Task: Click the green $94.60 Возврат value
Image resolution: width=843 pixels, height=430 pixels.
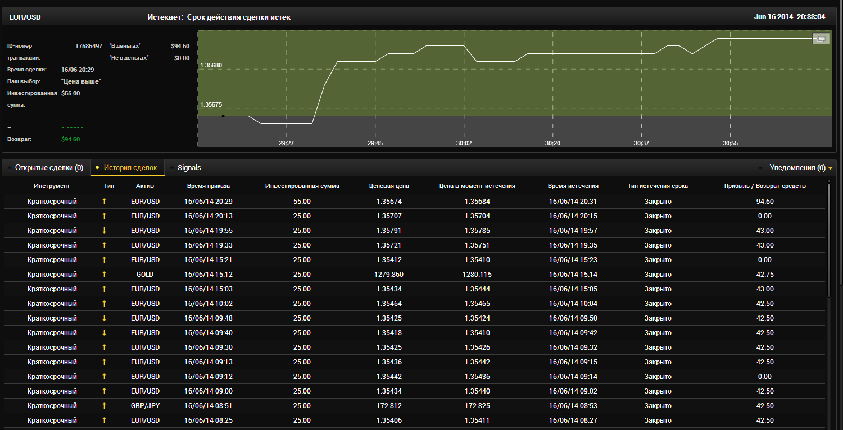Action: click(70, 139)
